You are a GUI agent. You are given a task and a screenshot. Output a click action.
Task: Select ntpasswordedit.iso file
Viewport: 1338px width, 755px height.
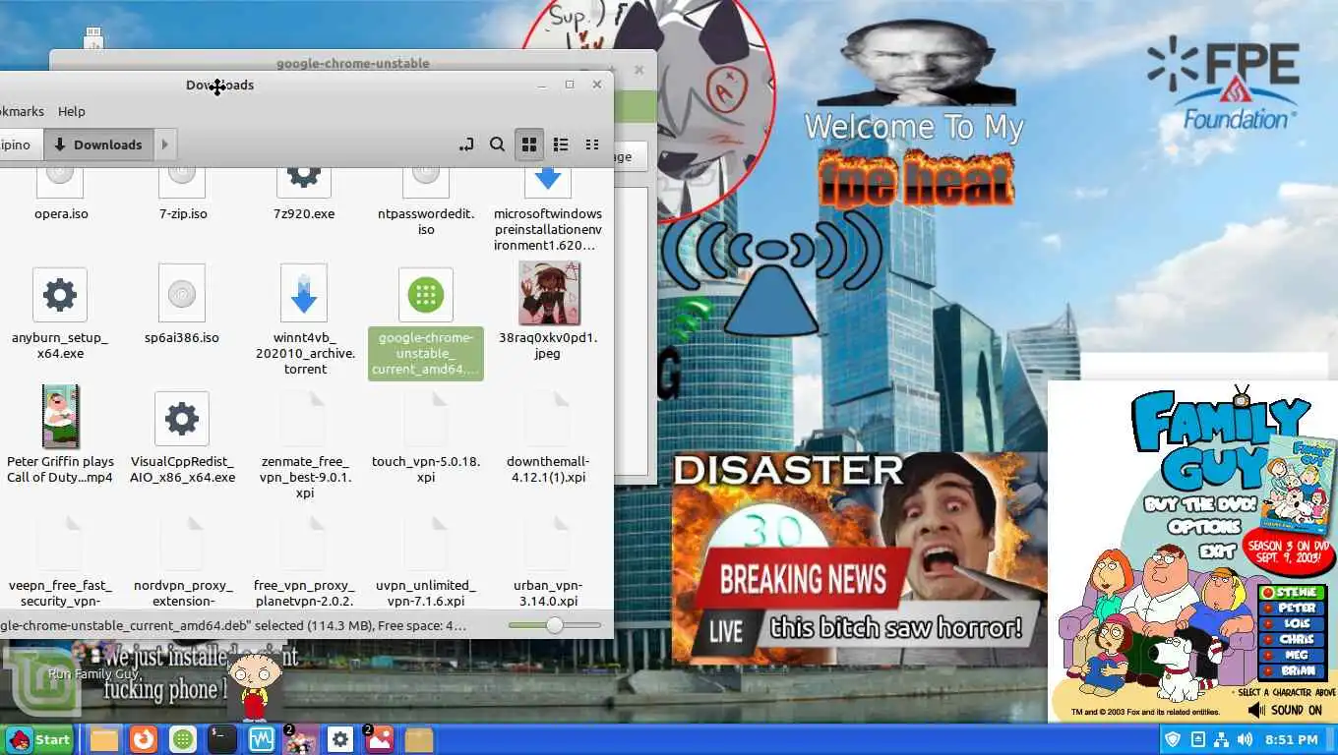coord(426,202)
